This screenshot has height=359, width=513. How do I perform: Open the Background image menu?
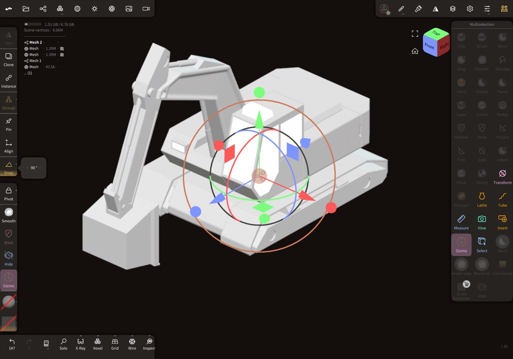pyautogui.click(x=129, y=8)
